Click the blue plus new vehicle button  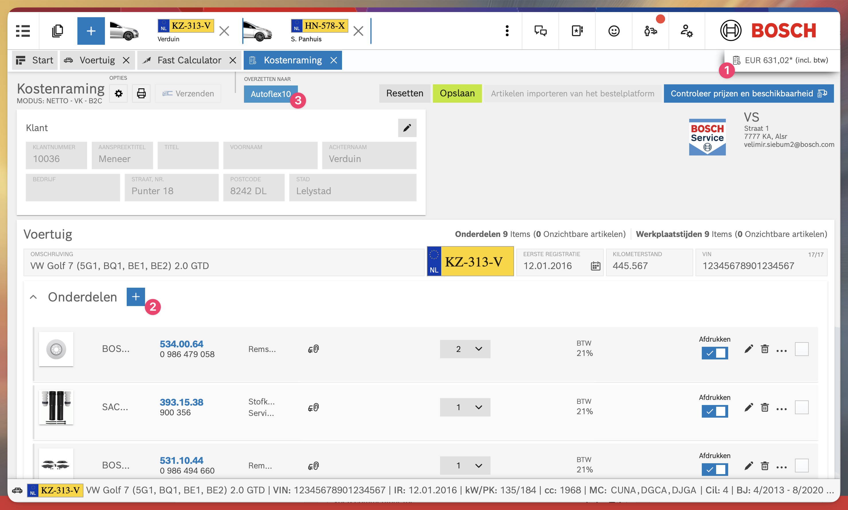coord(91,31)
